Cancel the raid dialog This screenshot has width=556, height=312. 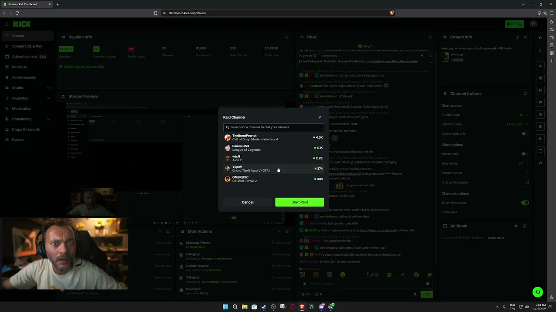click(248, 202)
